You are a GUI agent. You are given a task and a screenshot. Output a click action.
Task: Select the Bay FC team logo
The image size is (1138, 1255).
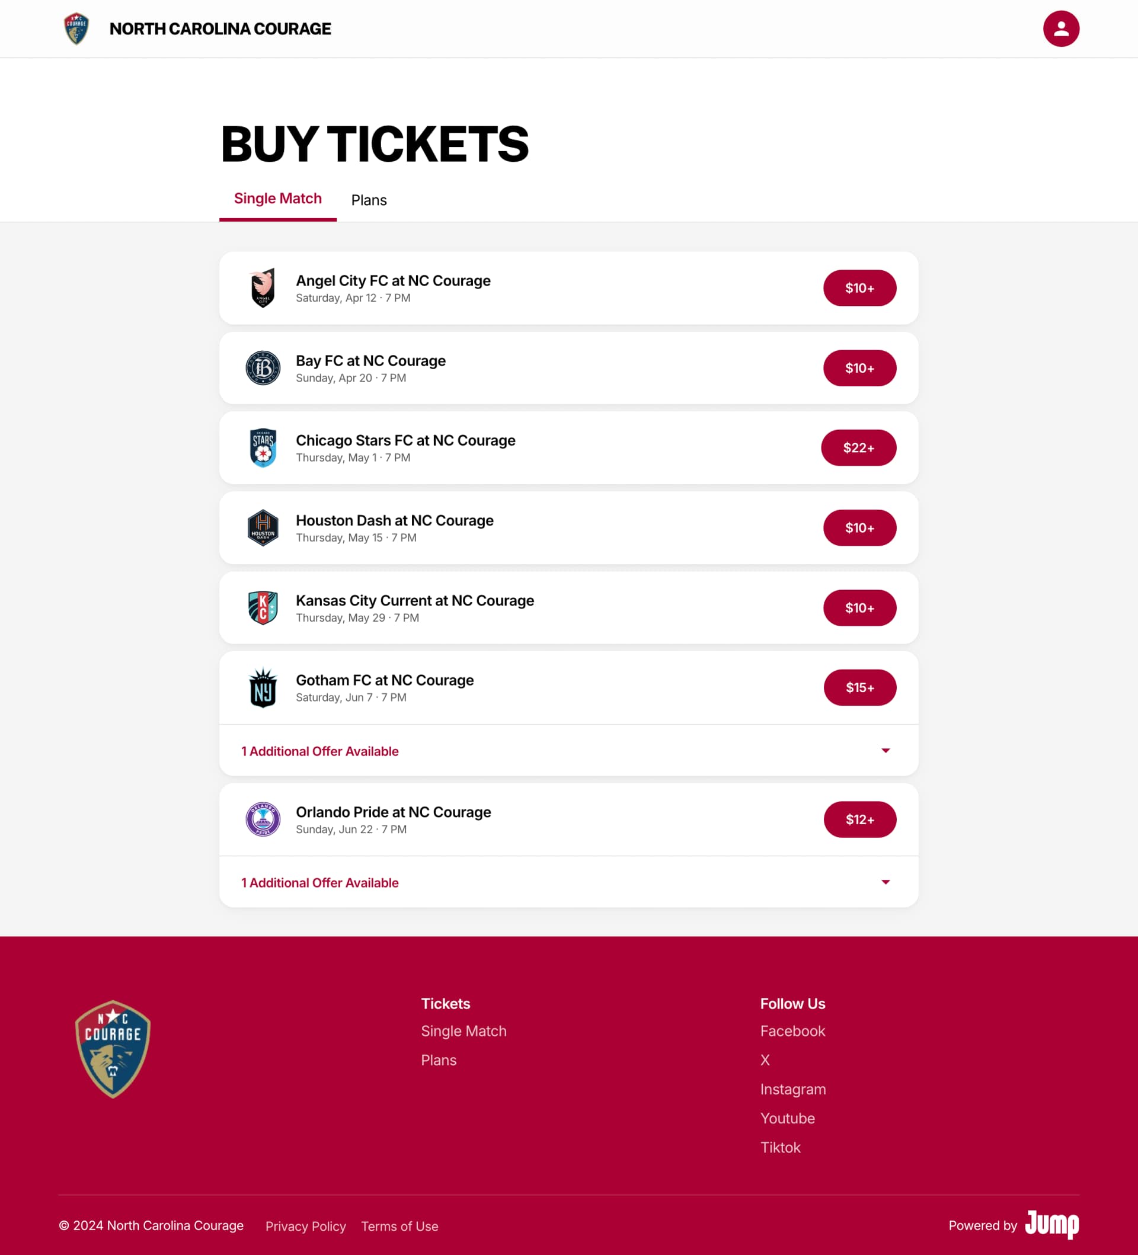tap(263, 368)
